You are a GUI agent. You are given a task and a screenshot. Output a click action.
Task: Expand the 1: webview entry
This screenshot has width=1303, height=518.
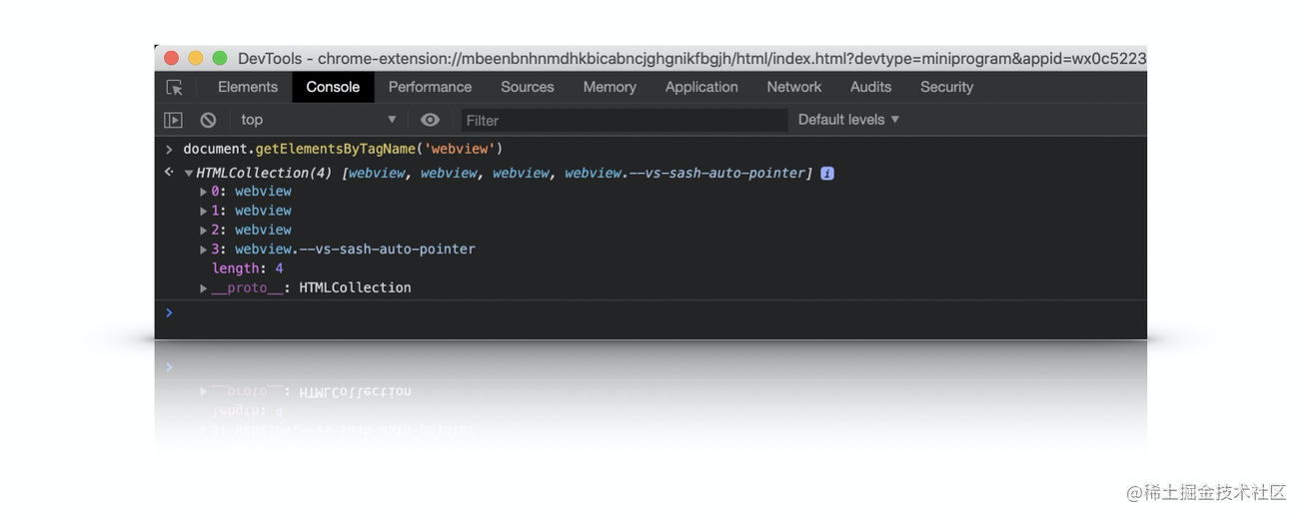[204, 211]
